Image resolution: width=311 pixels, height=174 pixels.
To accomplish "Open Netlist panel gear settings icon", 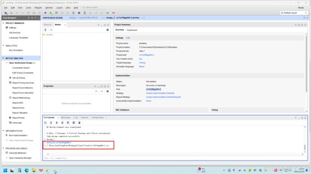I will click(x=108, y=30).
